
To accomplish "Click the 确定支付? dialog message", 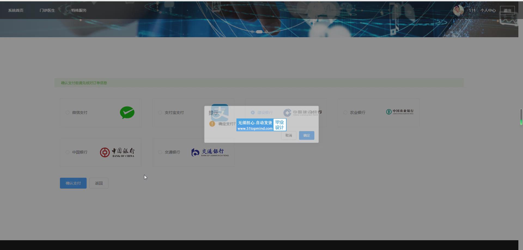I will click(227, 124).
